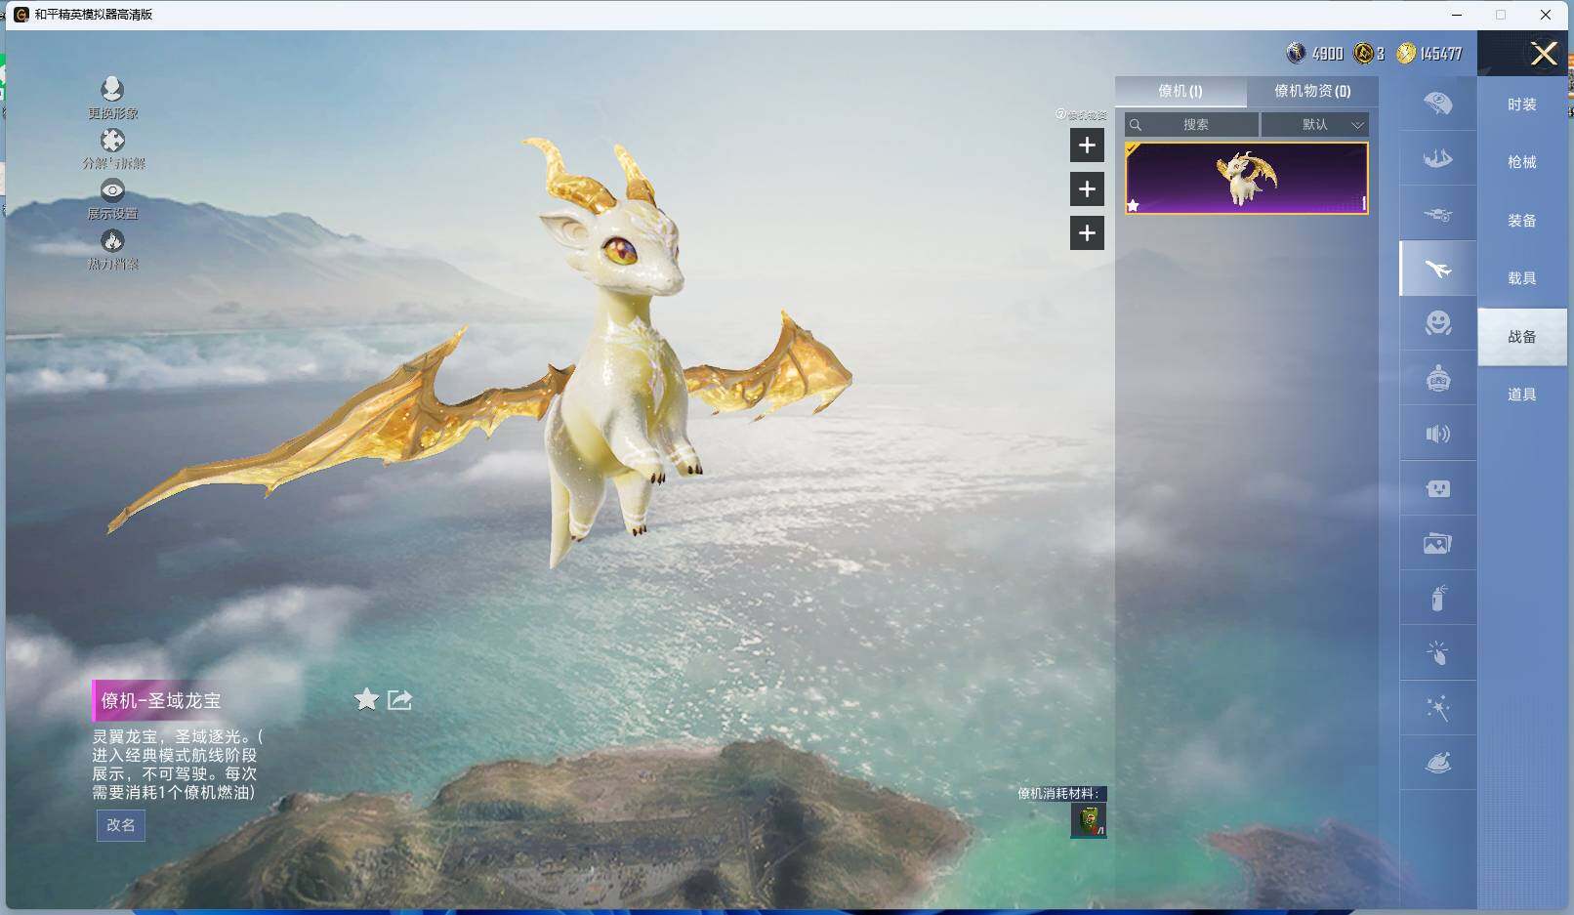Image resolution: width=1574 pixels, height=915 pixels.
Task: Switch to the 僚机(1) tab
Action: pyautogui.click(x=1180, y=91)
